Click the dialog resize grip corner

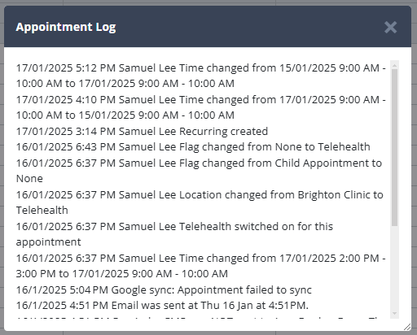pyautogui.click(x=407, y=327)
